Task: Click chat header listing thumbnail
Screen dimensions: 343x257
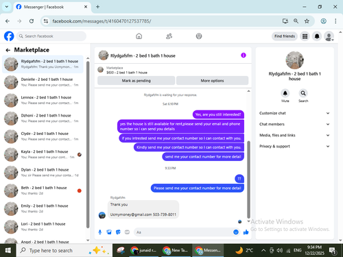Action: tap(104, 56)
